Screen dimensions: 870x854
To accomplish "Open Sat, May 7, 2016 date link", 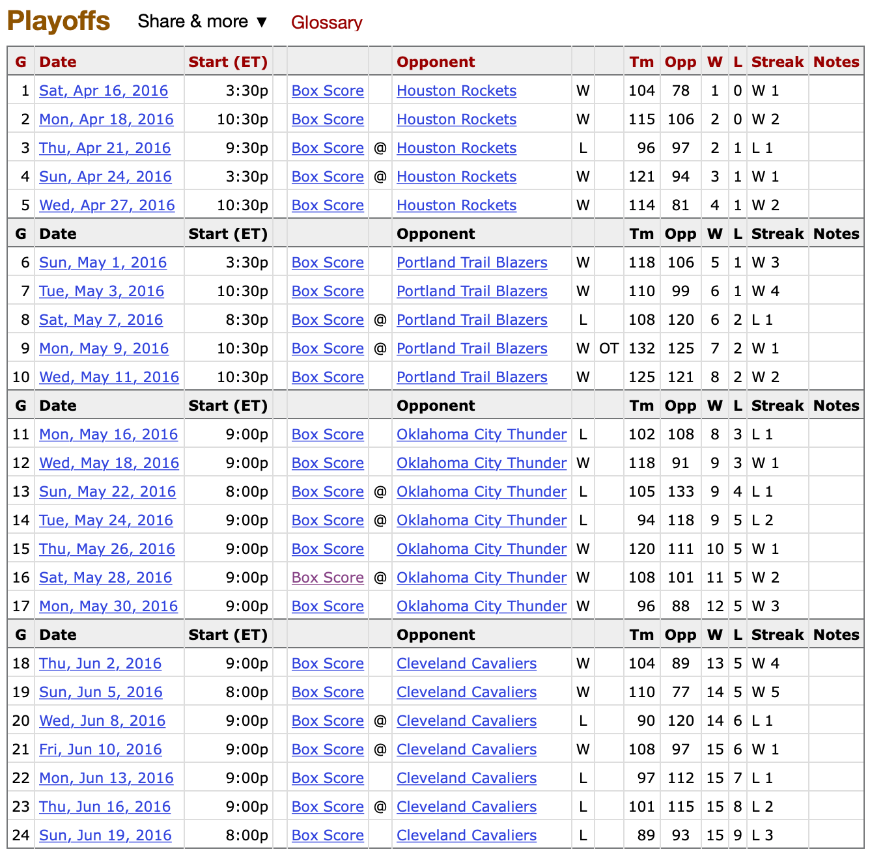I will pyautogui.click(x=101, y=320).
